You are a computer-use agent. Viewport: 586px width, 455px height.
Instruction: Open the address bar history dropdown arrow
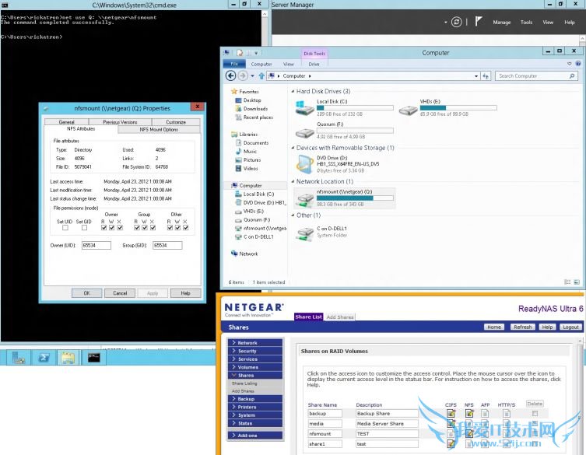[x=476, y=76]
